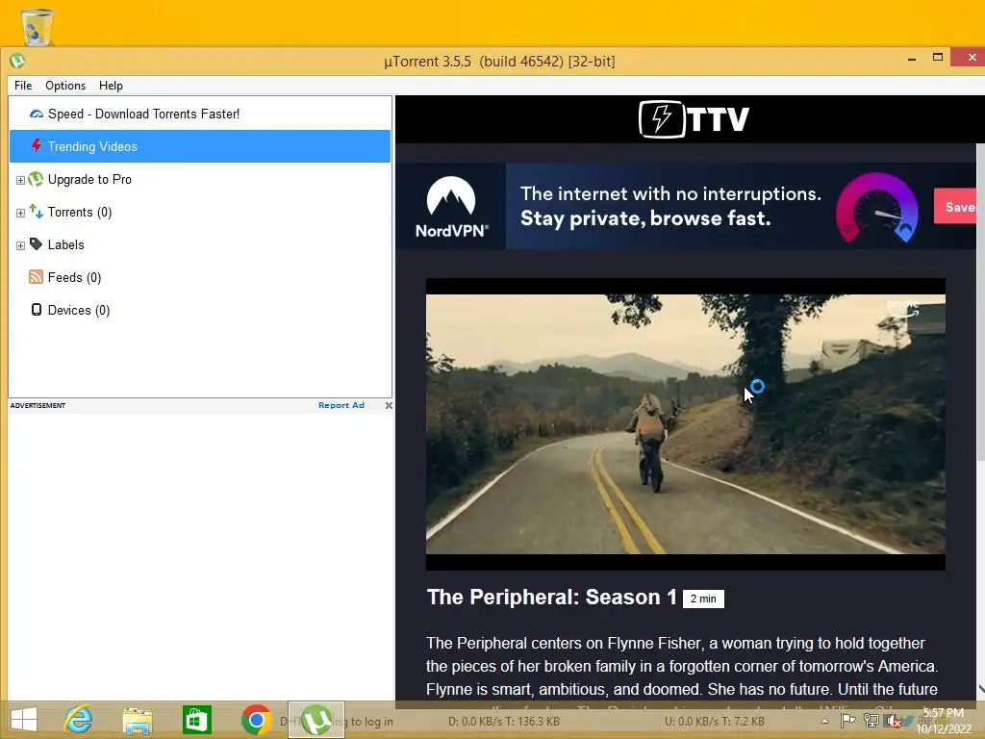Expand the Torrents tree node
985x739 pixels.
20,213
